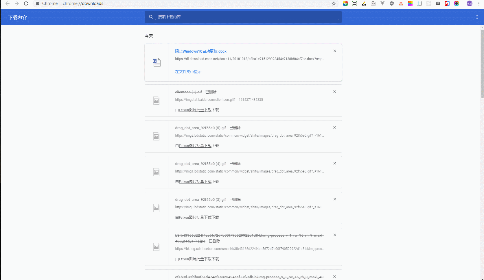Click the Word document file icon
Image resolution: width=484 pixels, height=280 pixels.
point(157,62)
